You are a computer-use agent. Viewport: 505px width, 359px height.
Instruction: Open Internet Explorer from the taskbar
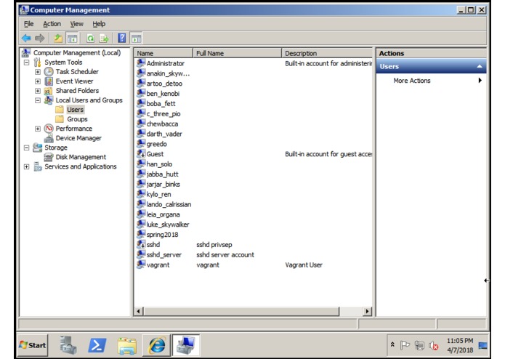click(157, 345)
